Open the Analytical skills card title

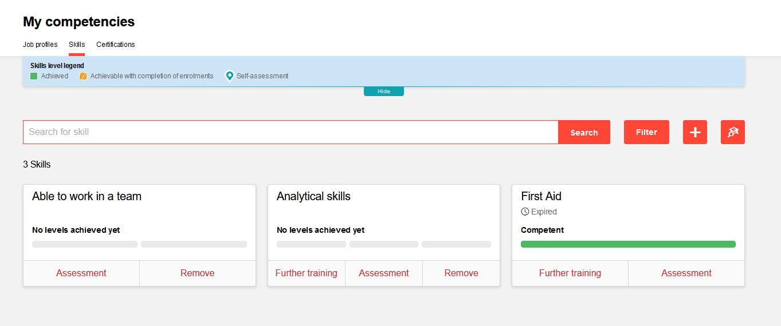(x=313, y=196)
